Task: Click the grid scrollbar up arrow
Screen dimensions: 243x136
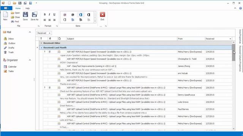Action: tap(234, 42)
